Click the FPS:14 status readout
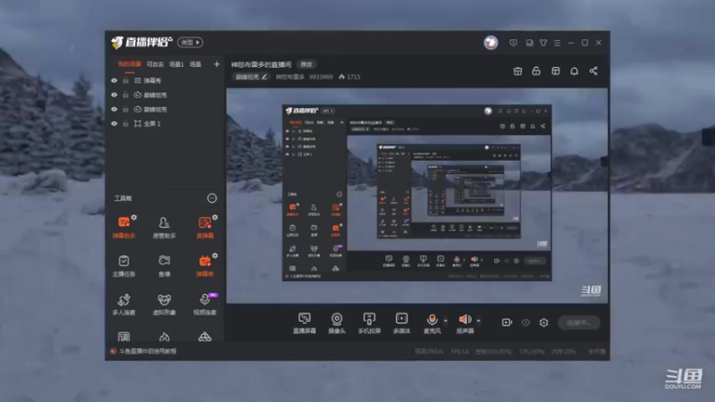Image resolution: width=715 pixels, height=402 pixels. (459, 351)
